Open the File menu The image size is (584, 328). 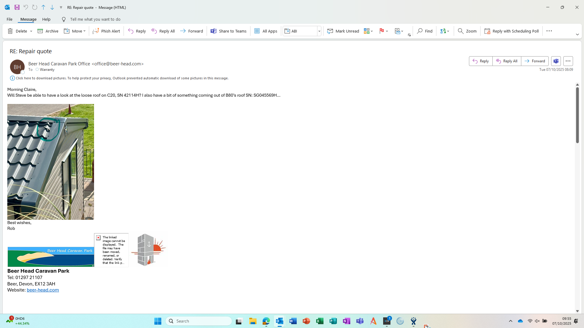(9, 19)
